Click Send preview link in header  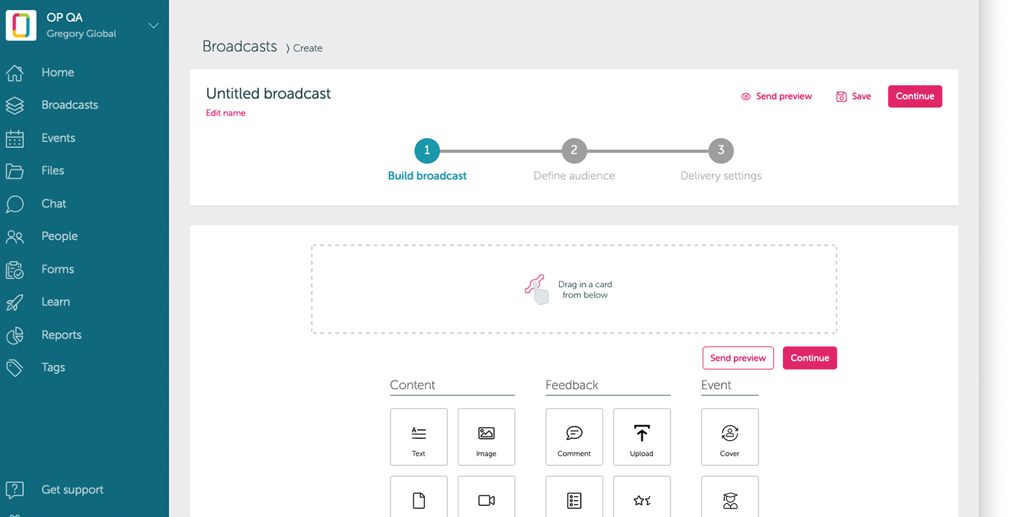[784, 96]
